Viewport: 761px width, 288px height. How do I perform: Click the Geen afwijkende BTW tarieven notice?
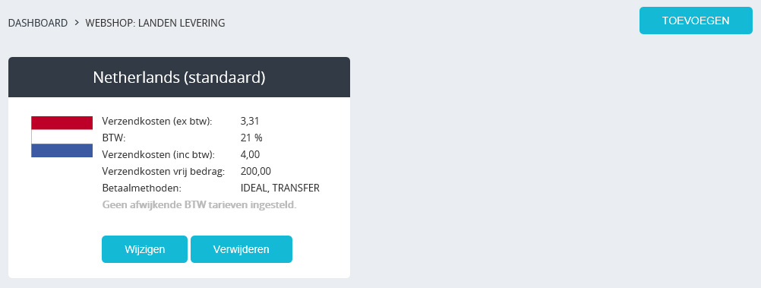pyautogui.click(x=200, y=204)
